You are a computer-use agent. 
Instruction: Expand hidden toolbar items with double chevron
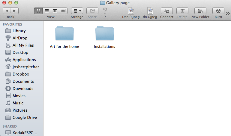point(228,14)
